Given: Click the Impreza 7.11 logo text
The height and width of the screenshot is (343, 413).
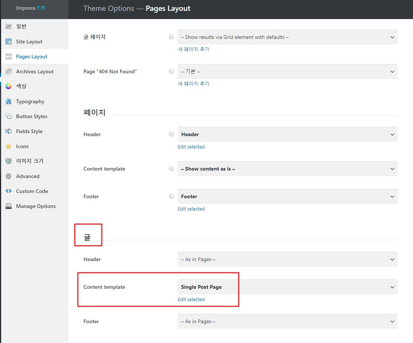Looking at the screenshot, I should tap(31, 8).
